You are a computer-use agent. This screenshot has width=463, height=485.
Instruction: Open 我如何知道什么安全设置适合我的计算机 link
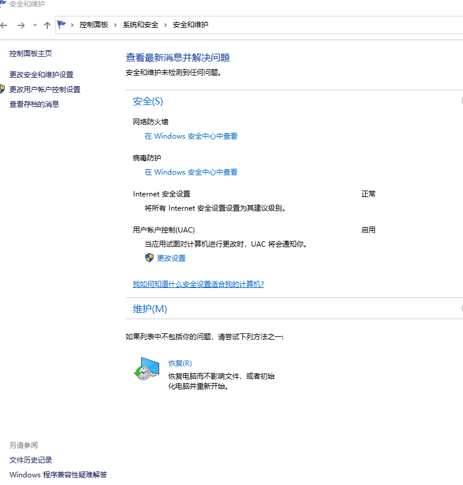(x=198, y=284)
